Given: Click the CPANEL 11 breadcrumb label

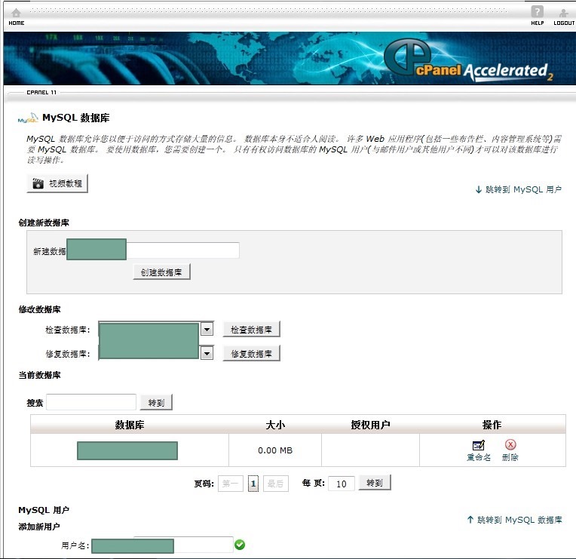Looking at the screenshot, I should (41, 92).
